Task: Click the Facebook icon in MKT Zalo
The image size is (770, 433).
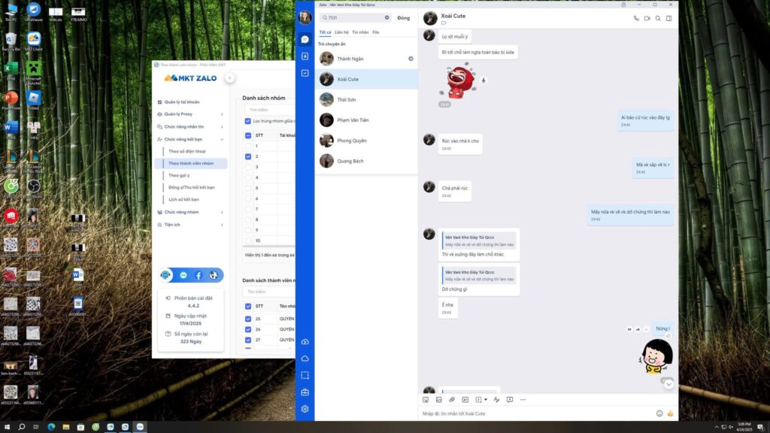Action: (x=199, y=276)
